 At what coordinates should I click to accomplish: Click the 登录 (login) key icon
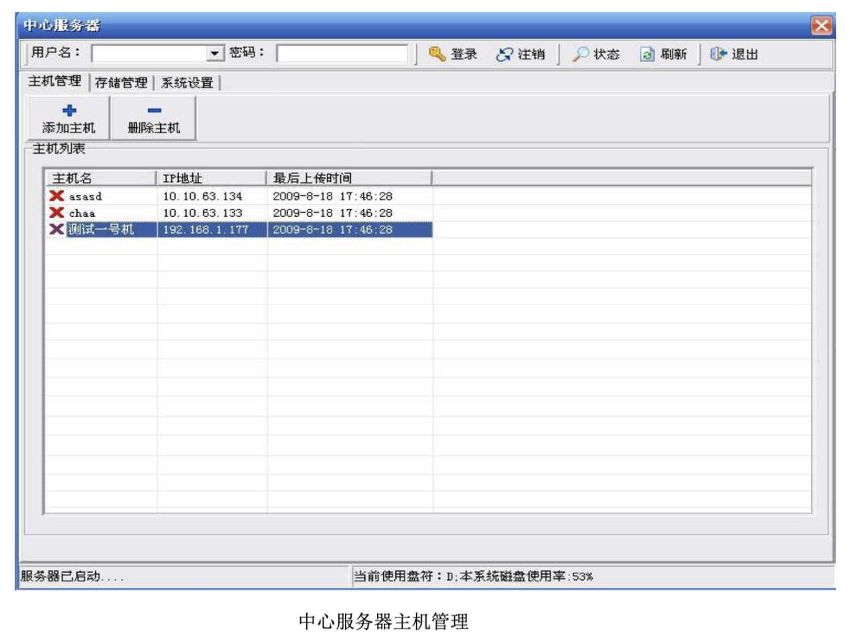tap(437, 54)
